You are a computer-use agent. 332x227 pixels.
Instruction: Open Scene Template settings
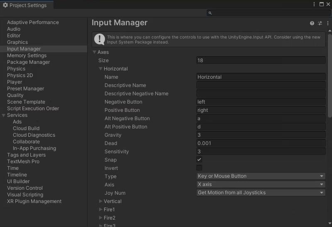[26, 102]
